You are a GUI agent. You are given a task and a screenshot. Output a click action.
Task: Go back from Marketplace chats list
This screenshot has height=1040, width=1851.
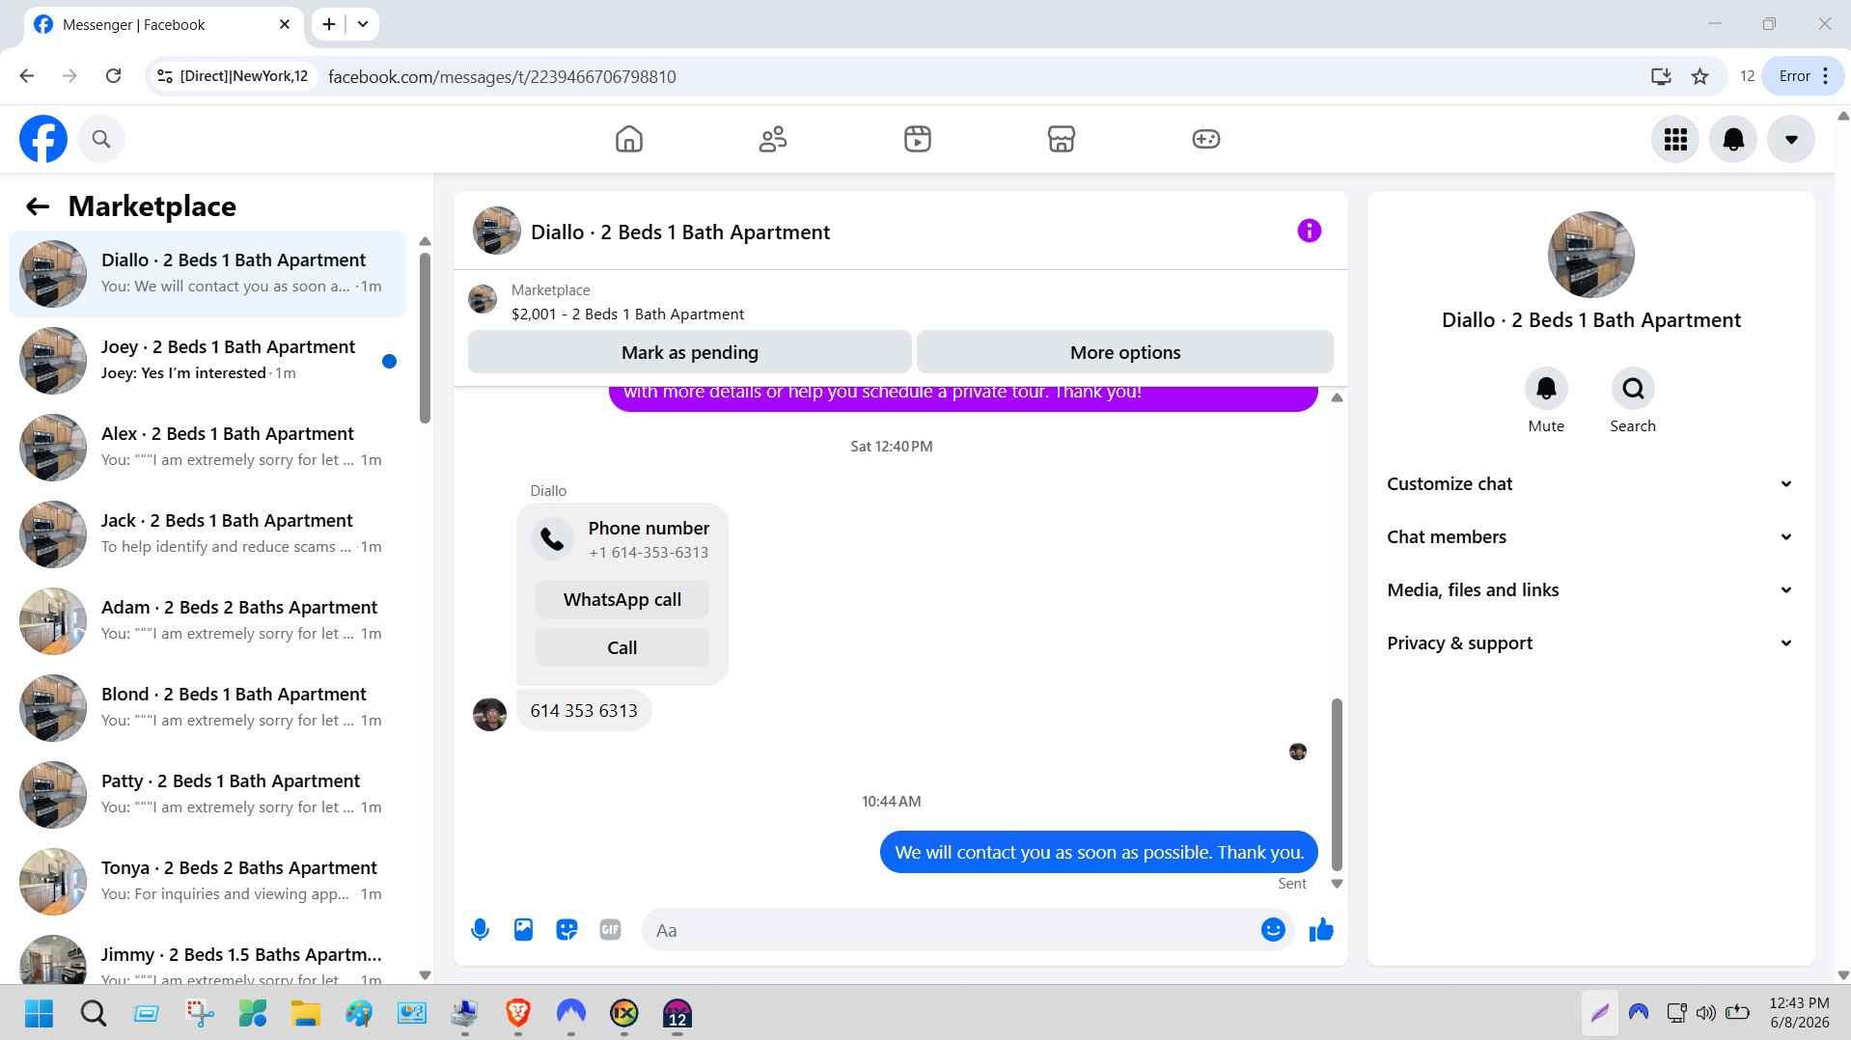38,206
